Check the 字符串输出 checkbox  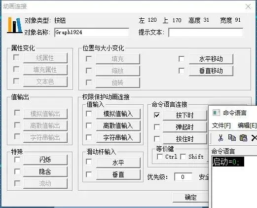[17, 136]
